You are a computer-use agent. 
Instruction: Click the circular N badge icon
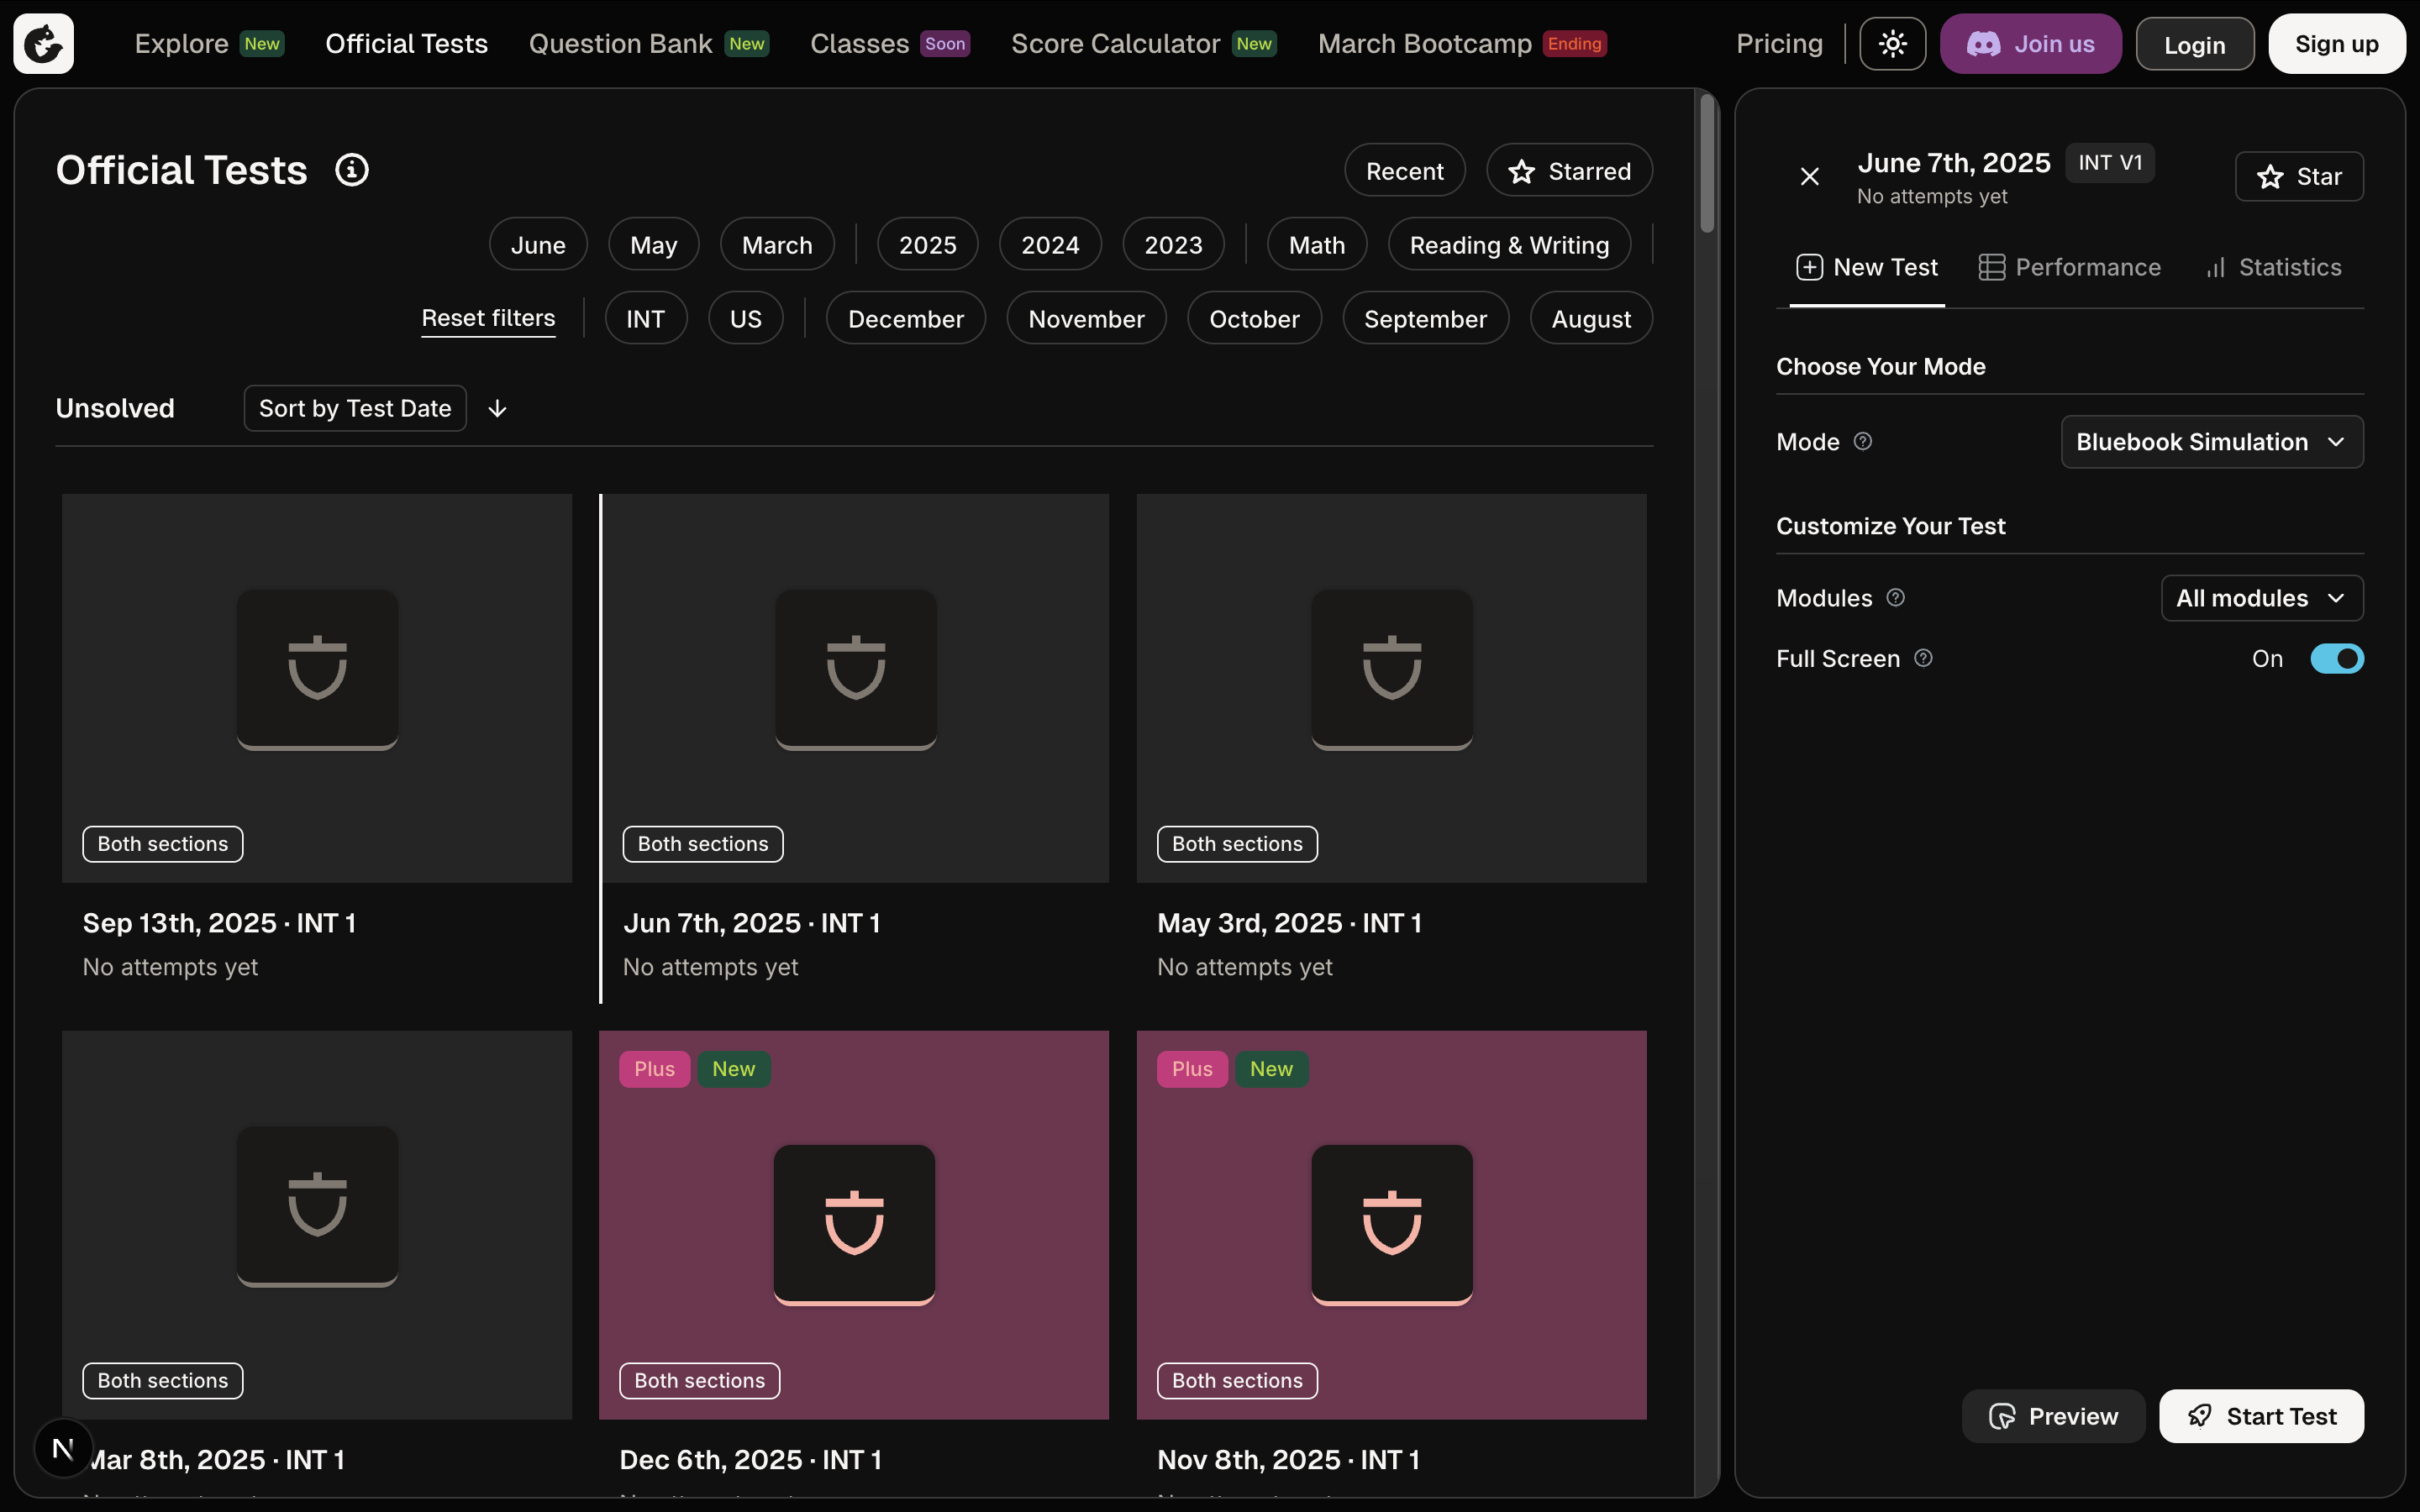point(63,1448)
